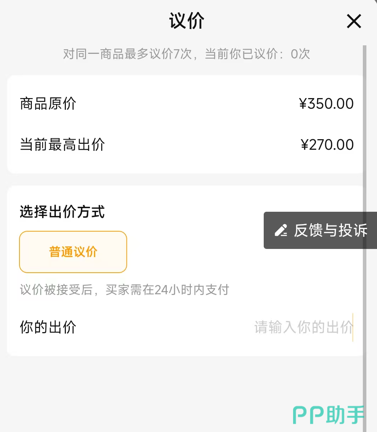Click the 当前最高出价 label
Screen dimensions: 377x432
[x=62, y=144]
